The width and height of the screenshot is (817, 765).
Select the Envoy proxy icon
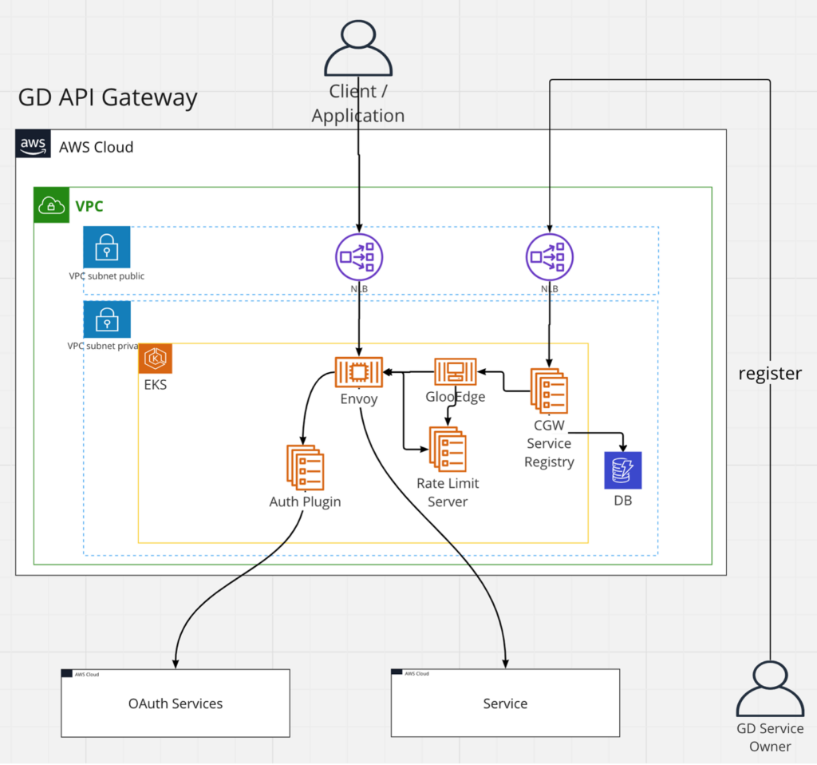click(359, 372)
